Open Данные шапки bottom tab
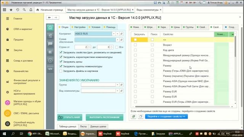This screenshot has height=137, width=244. 98,126
